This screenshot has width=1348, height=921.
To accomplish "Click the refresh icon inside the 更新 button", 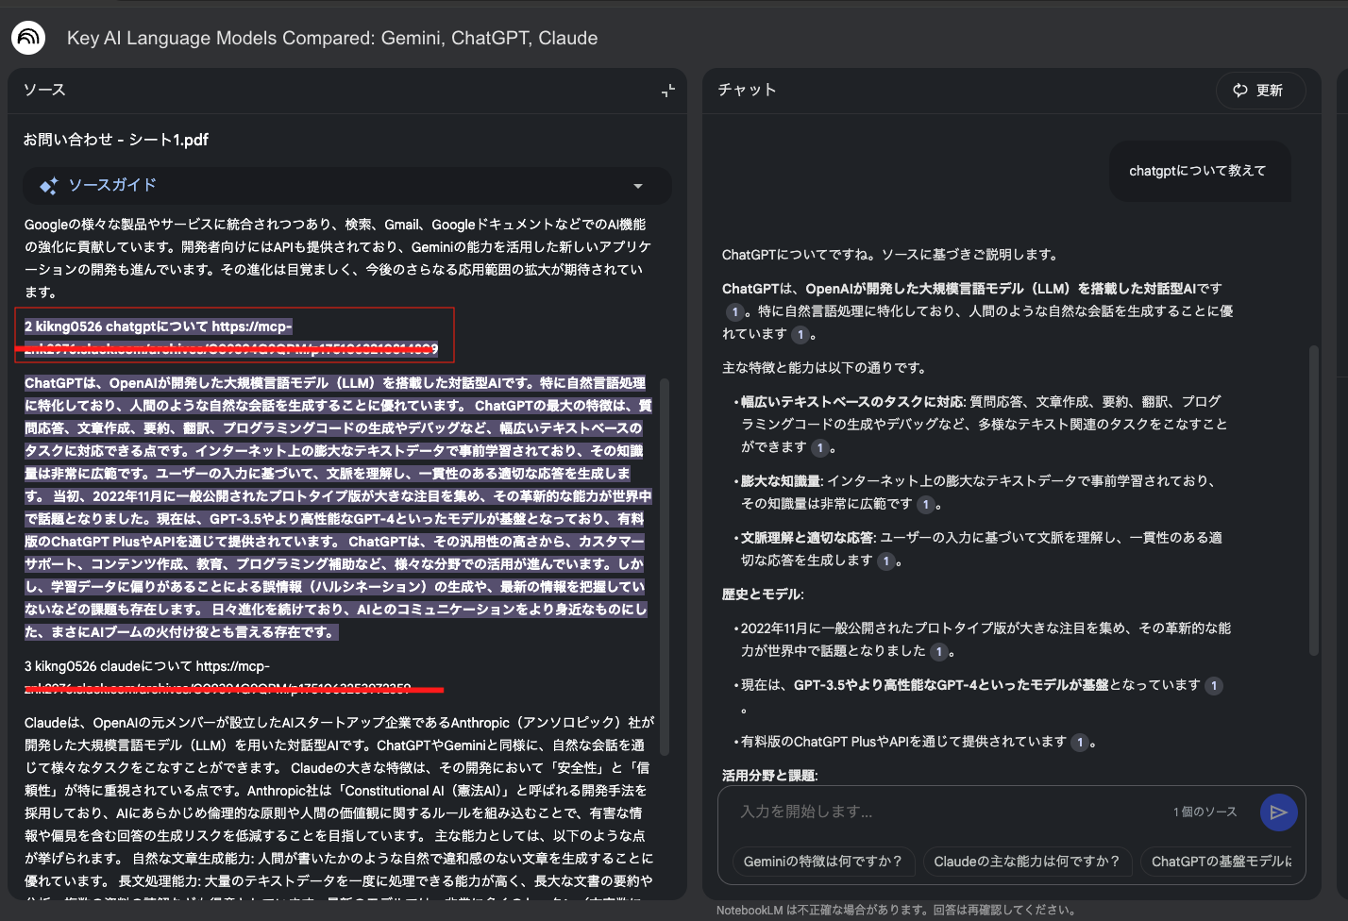I will point(1239,91).
